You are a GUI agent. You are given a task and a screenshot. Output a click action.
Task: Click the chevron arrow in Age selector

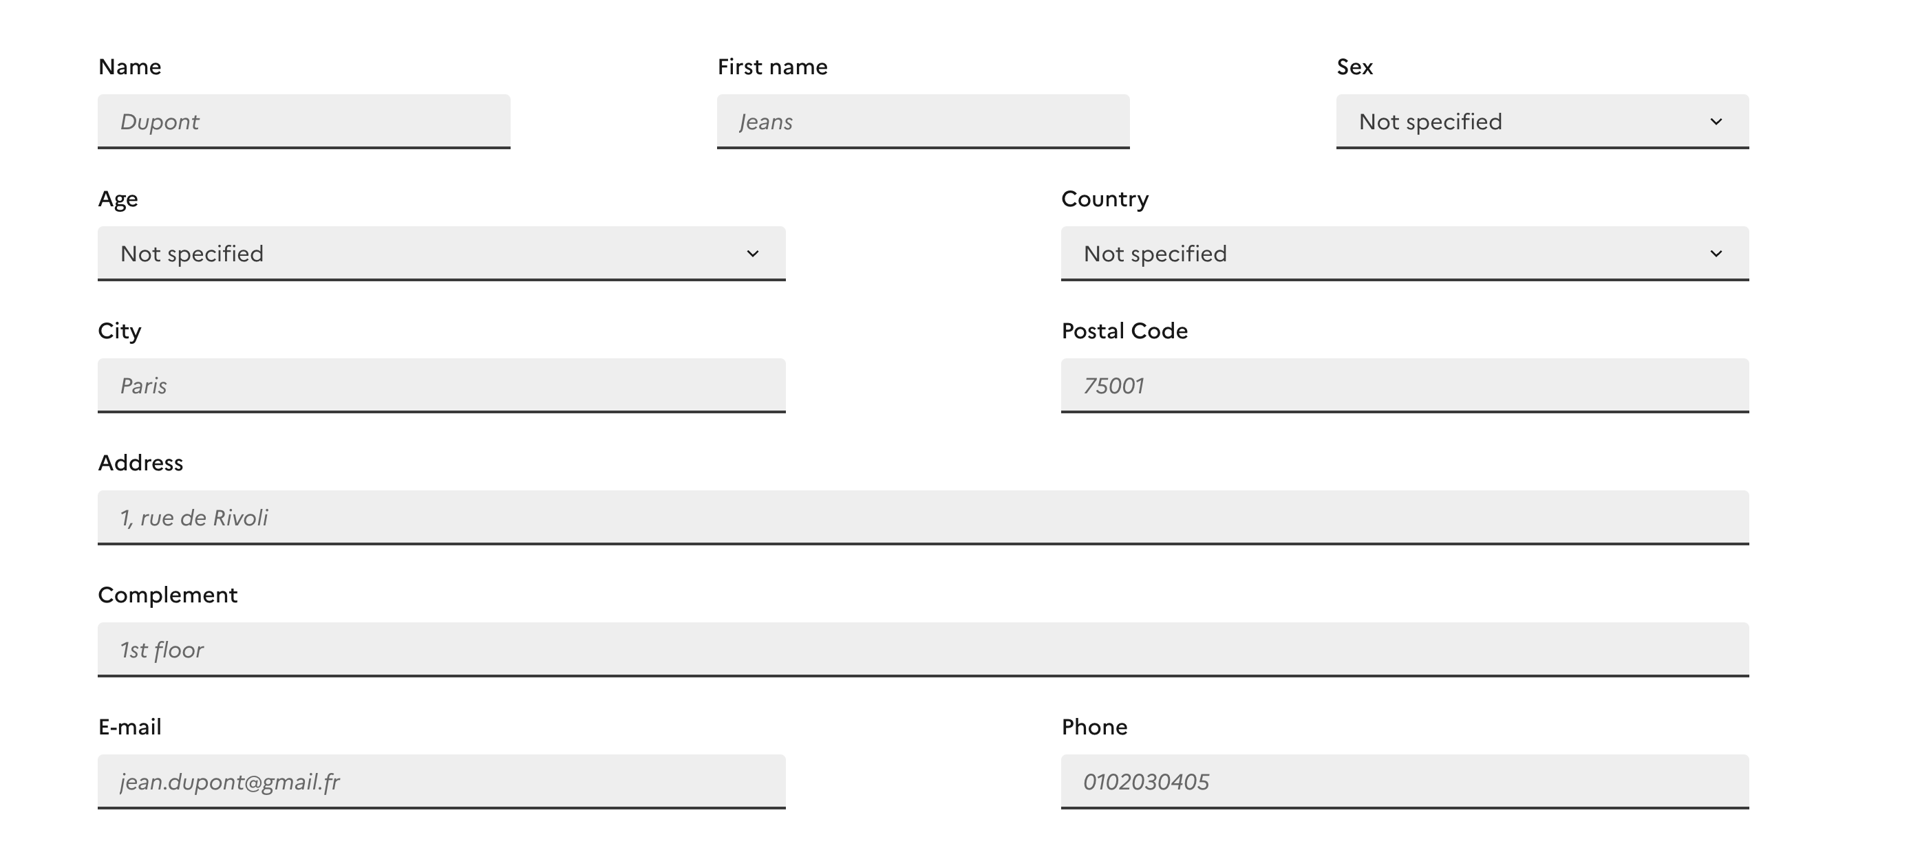pyautogui.click(x=753, y=254)
